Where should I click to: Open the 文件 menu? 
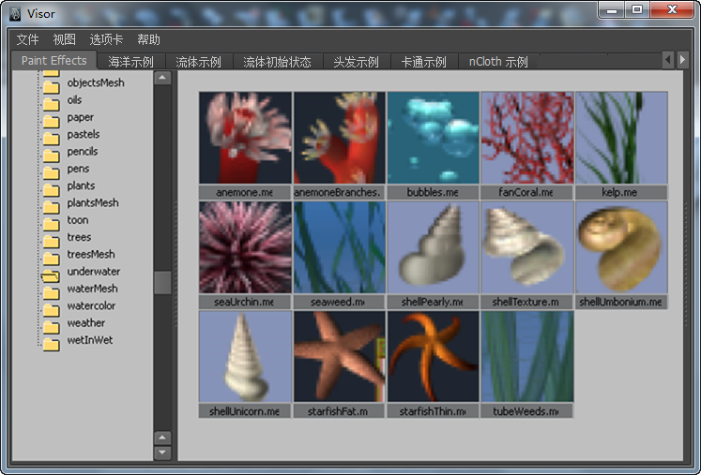coord(27,39)
